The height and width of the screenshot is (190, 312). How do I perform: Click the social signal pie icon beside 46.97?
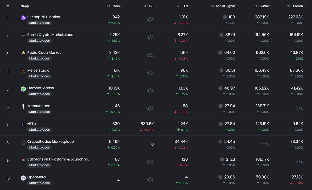[220, 88]
